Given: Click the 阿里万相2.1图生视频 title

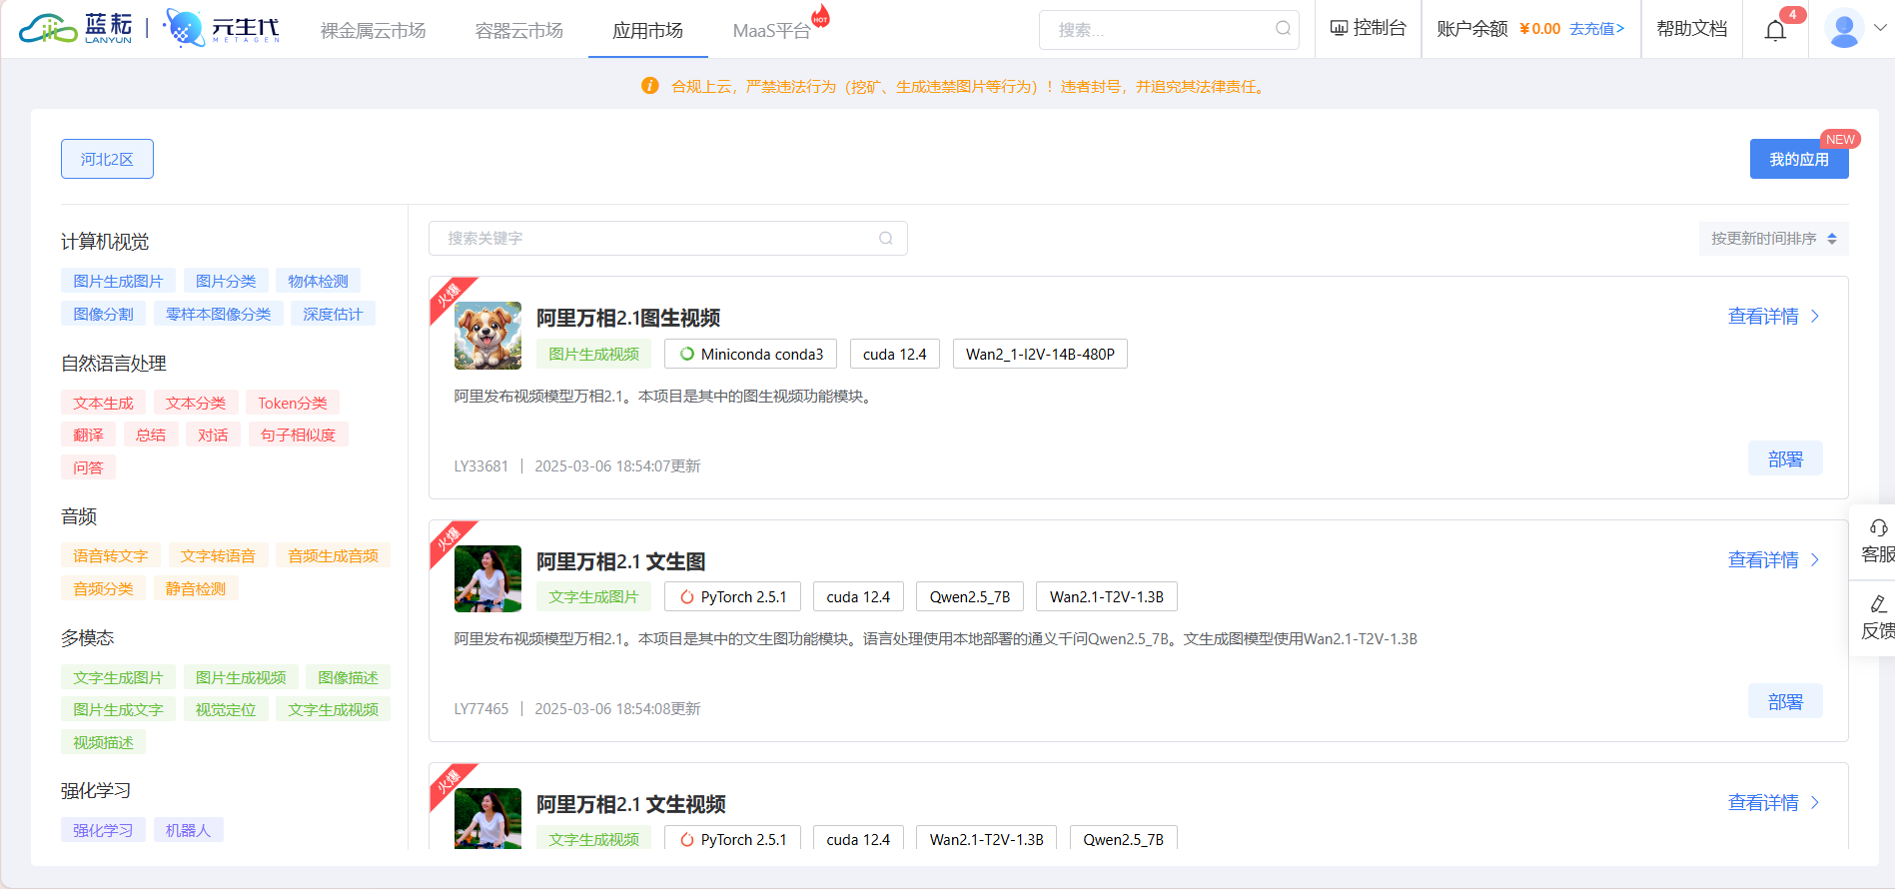Looking at the screenshot, I should tap(628, 318).
